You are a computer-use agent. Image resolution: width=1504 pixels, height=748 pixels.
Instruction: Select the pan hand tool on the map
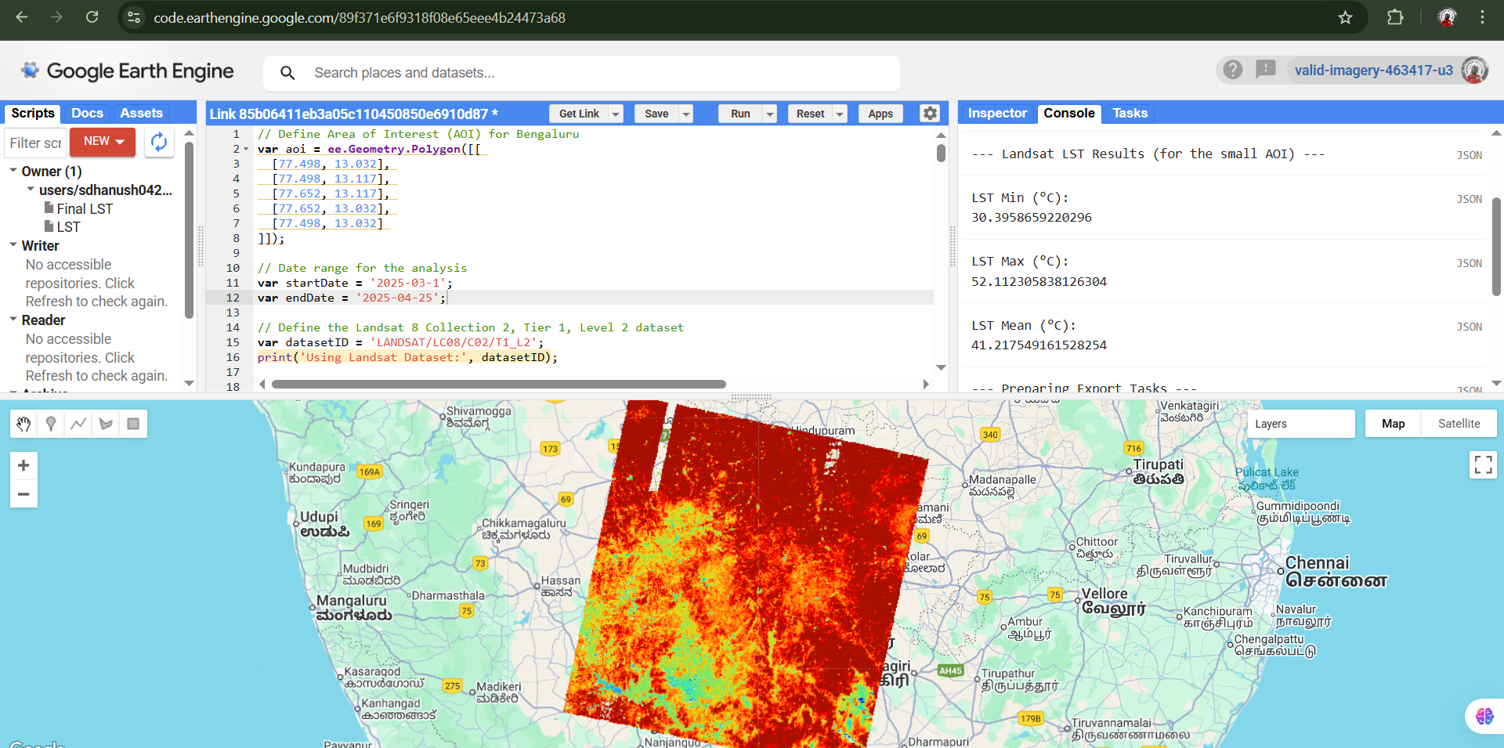(23, 424)
